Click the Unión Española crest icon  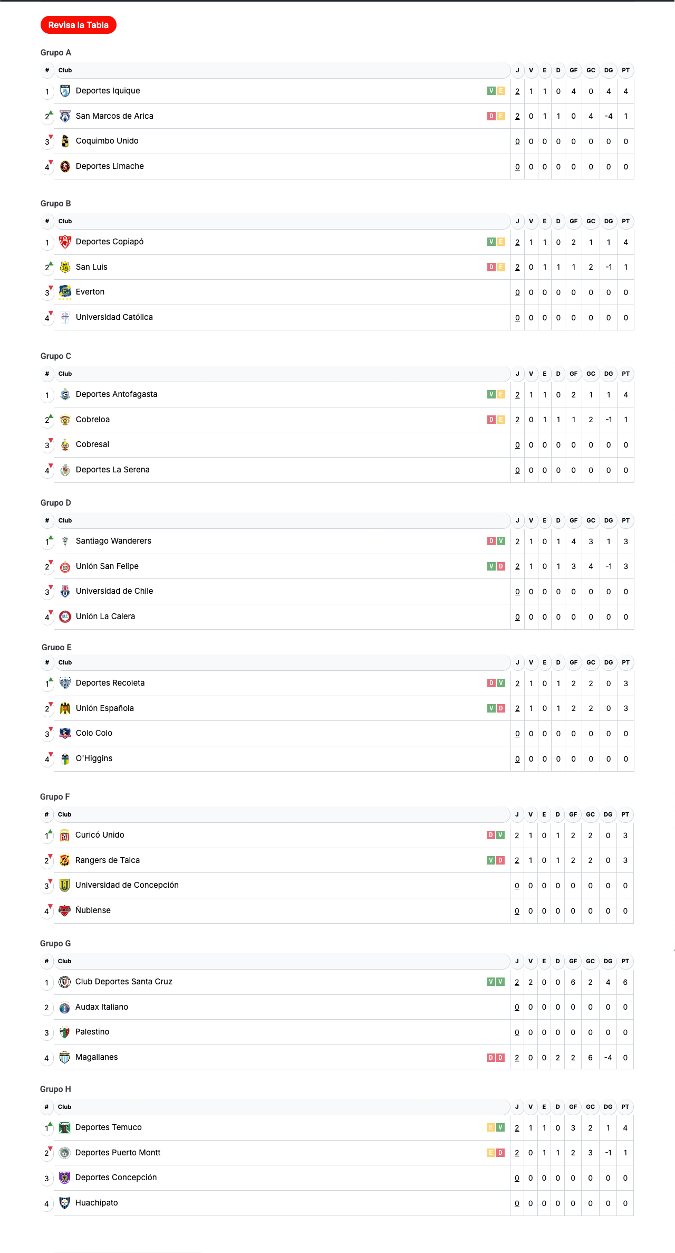pyautogui.click(x=65, y=708)
